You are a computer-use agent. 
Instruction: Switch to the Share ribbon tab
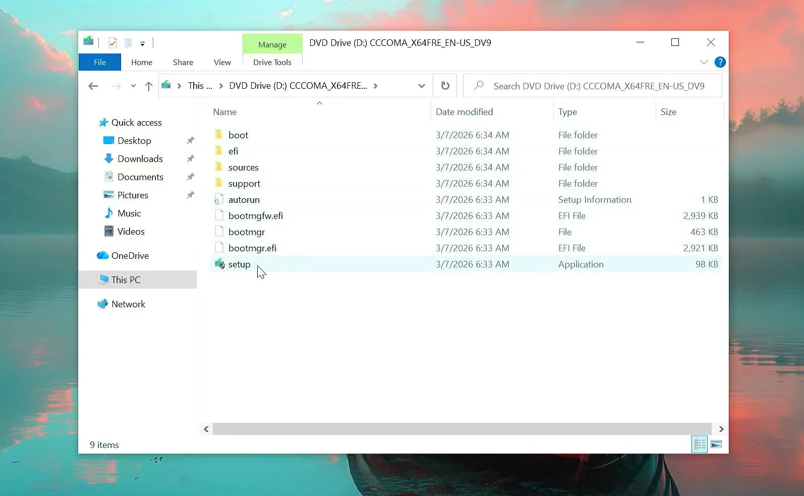coord(183,62)
